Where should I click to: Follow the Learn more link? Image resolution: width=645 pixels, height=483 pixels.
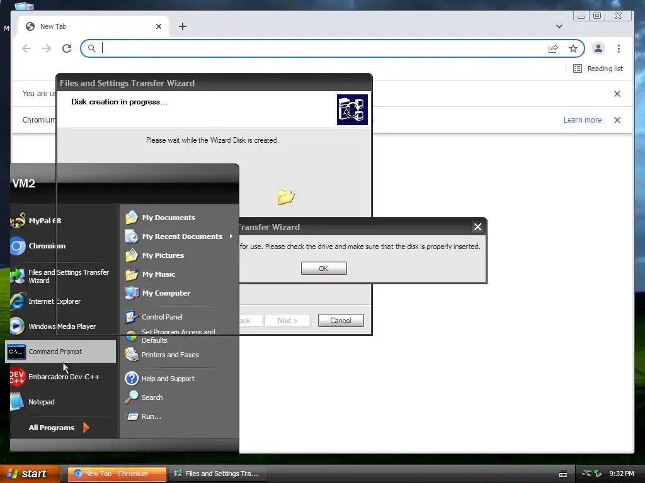583,120
